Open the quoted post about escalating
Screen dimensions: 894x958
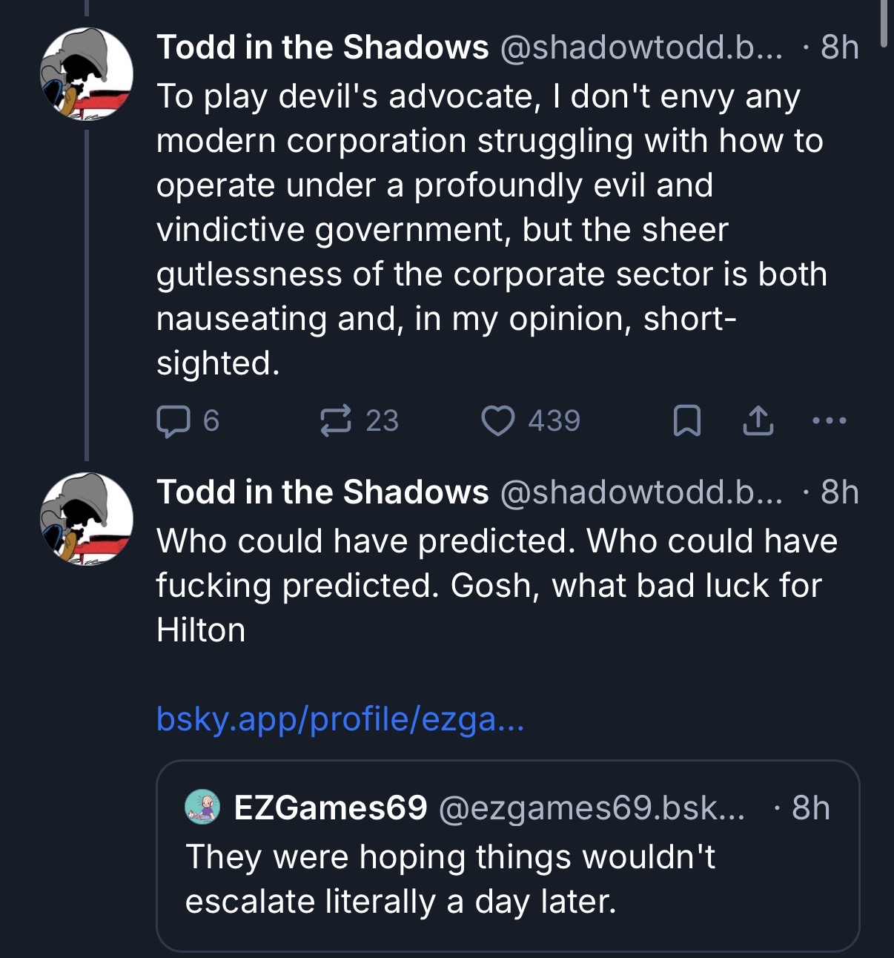coord(508,856)
